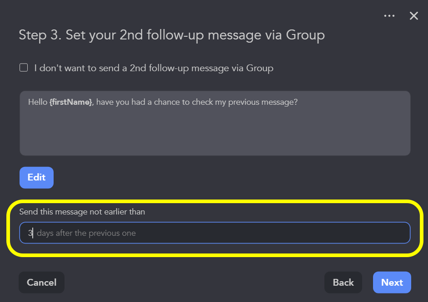The height and width of the screenshot is (302, 428).
Task: Click the word "Hello" in message preview
Action: [x=38, y=102]
